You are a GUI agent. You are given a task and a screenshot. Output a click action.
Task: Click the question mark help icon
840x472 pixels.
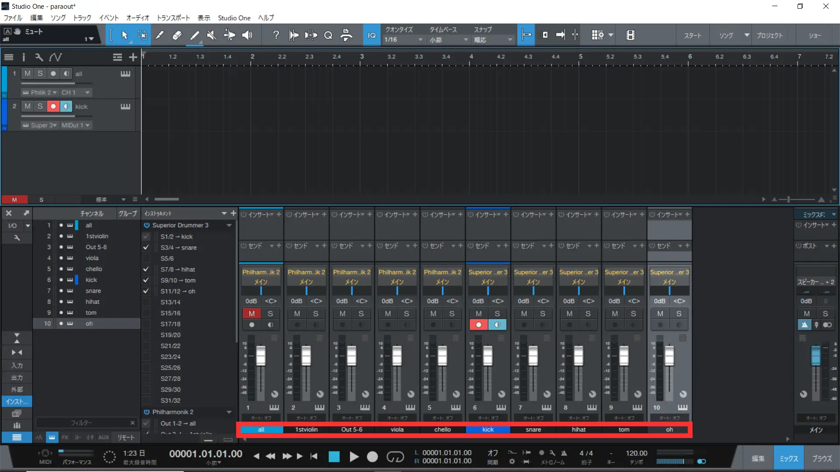tap(276, 35)
